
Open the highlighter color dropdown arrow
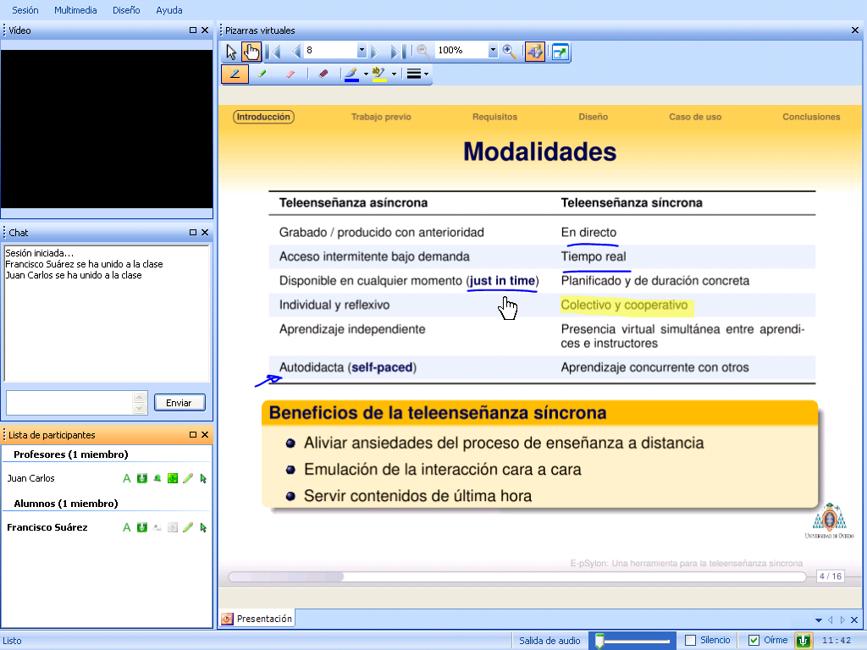[394, 74]
